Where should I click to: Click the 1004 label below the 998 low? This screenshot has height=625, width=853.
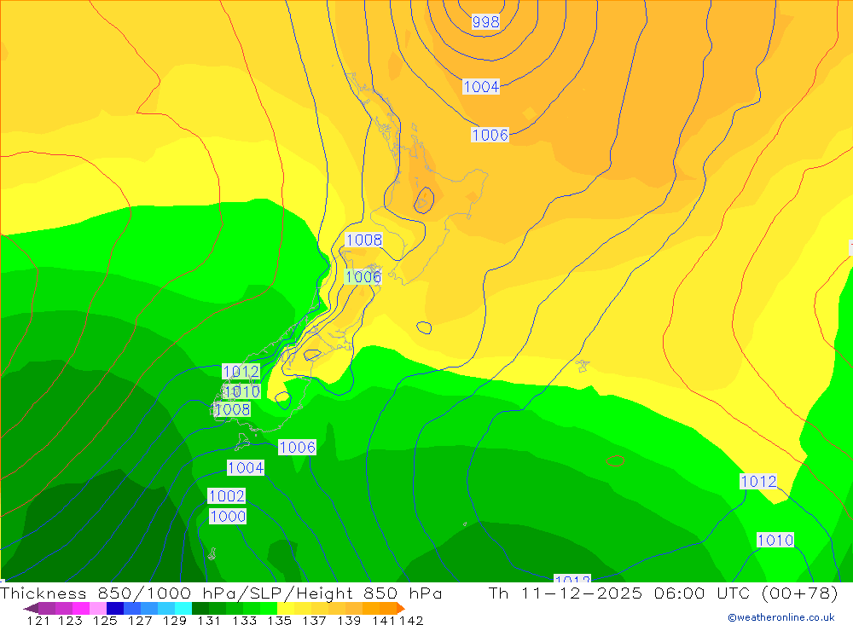pyautogui.click(x=481, y=86)
